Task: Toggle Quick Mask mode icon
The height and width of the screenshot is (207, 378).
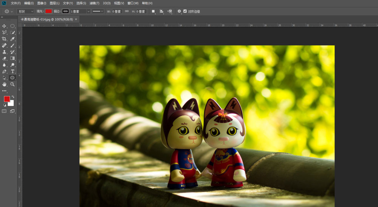Action: coord(5,111)
